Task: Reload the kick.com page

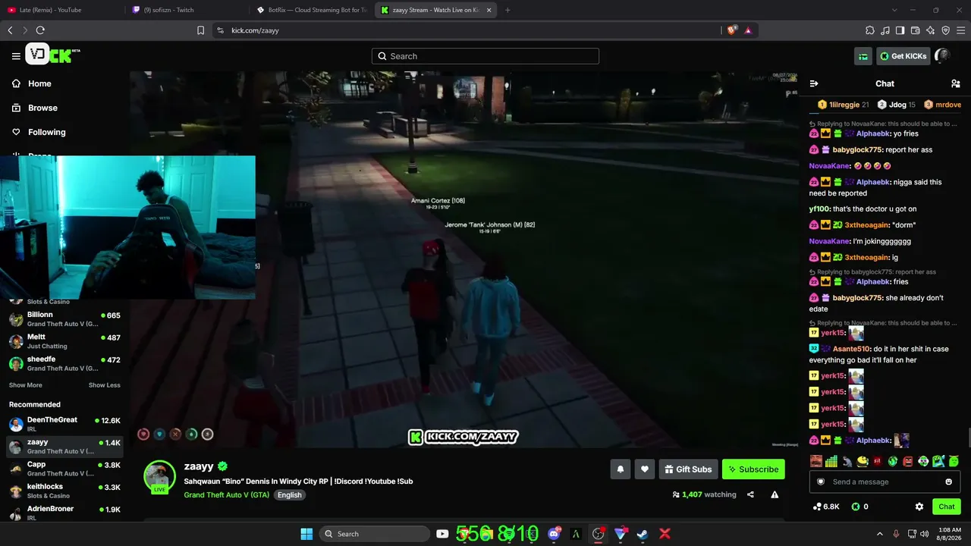Action: click(40, 30)
